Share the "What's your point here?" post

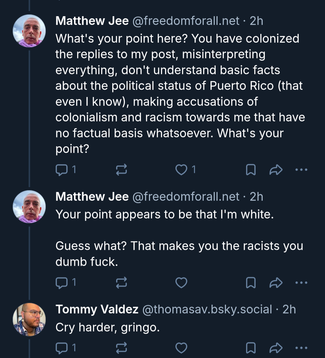(x=276, y=170)
